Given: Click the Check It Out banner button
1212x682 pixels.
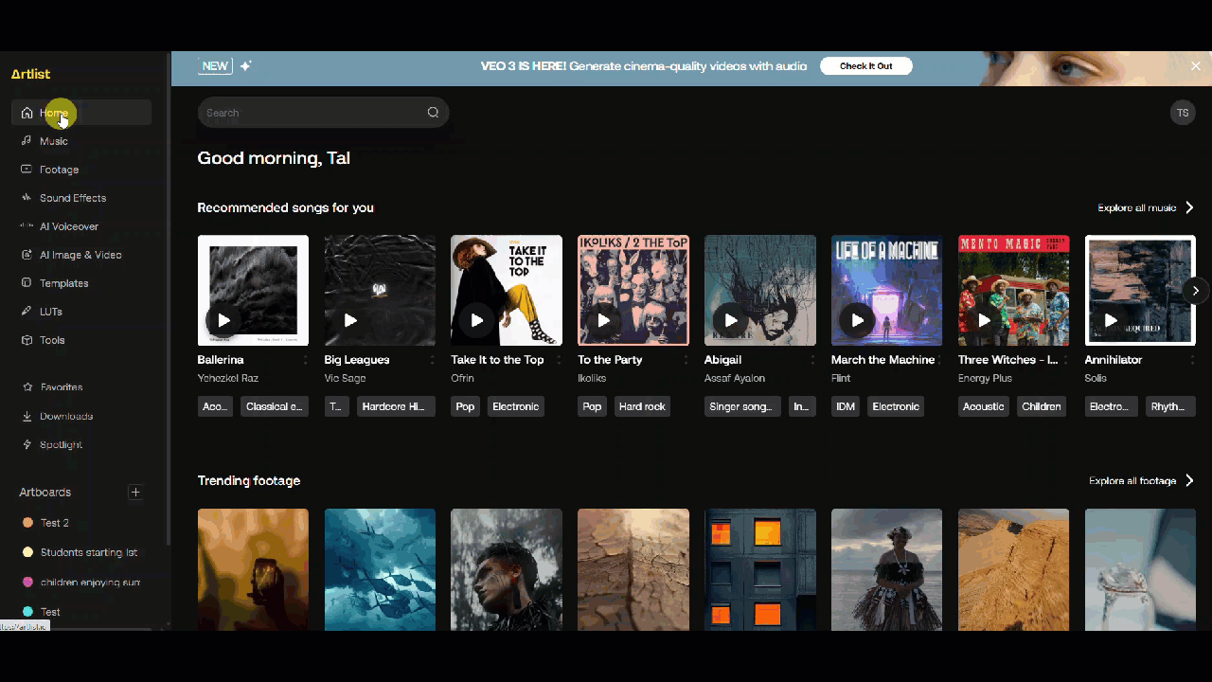Looking at the screenshot, I should coord(865,65).
